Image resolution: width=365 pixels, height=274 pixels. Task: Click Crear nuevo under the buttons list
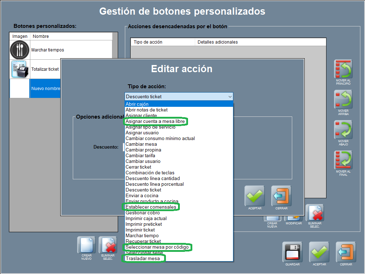coord(86,246)
